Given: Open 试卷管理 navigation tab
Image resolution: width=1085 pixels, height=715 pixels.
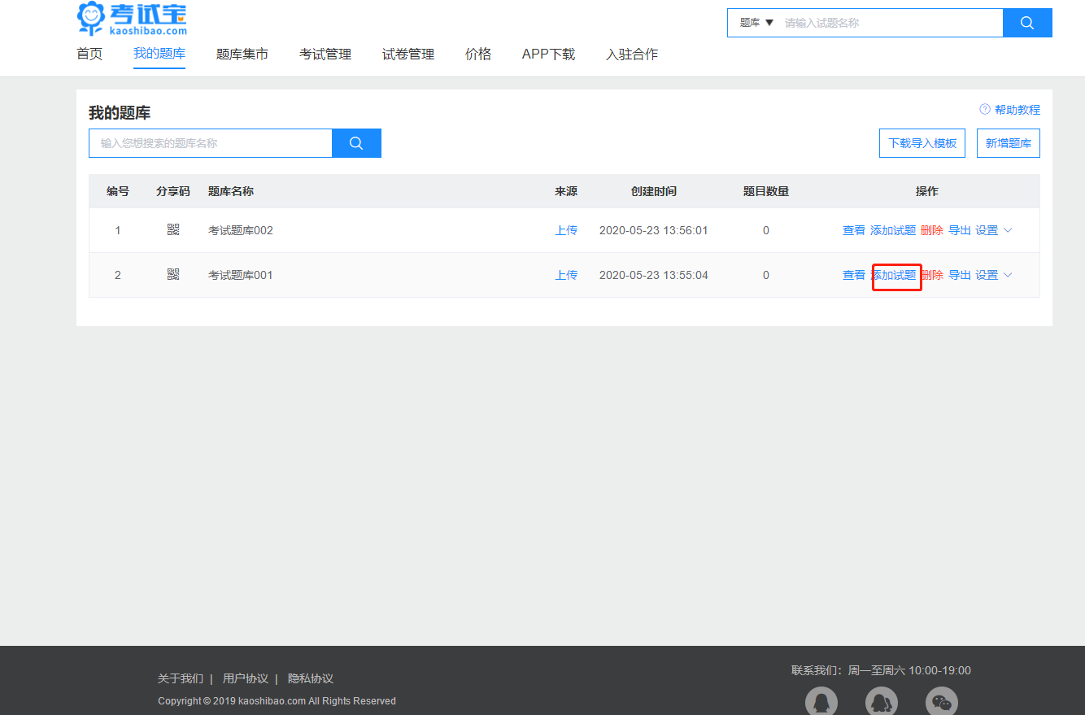Looking at the screenshot, I should coord(408,54).
